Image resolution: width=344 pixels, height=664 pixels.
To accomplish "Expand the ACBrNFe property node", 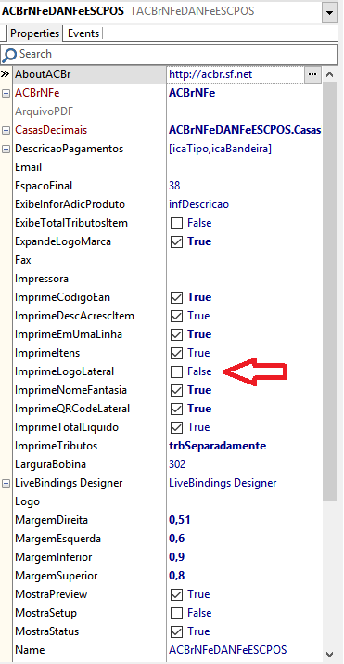I will point(6,93).
